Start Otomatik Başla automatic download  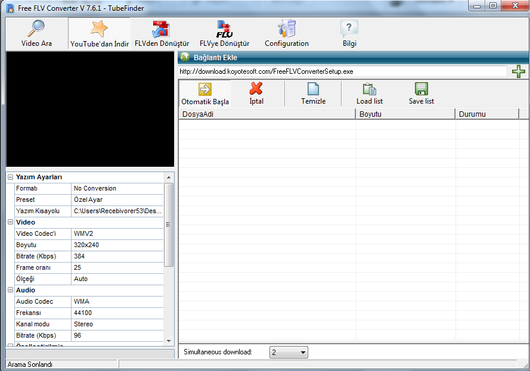[205, 93]
